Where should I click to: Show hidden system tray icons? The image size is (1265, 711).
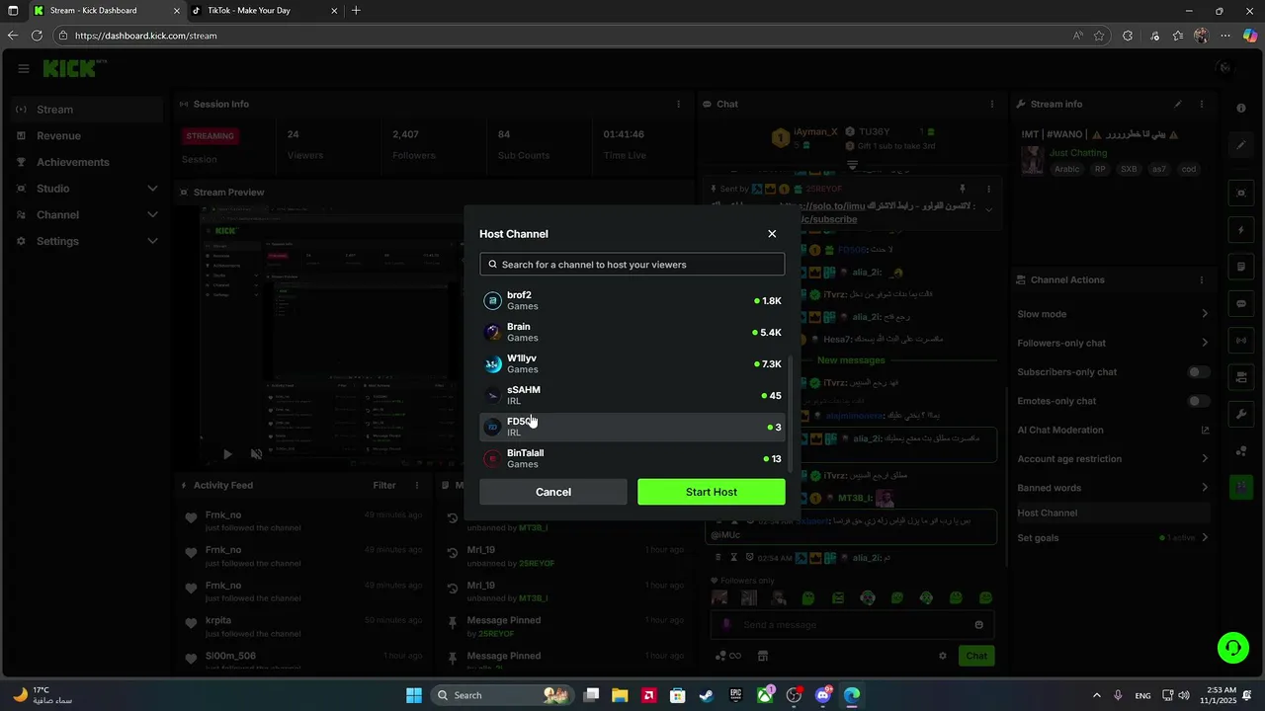(x=1098, y=695)
